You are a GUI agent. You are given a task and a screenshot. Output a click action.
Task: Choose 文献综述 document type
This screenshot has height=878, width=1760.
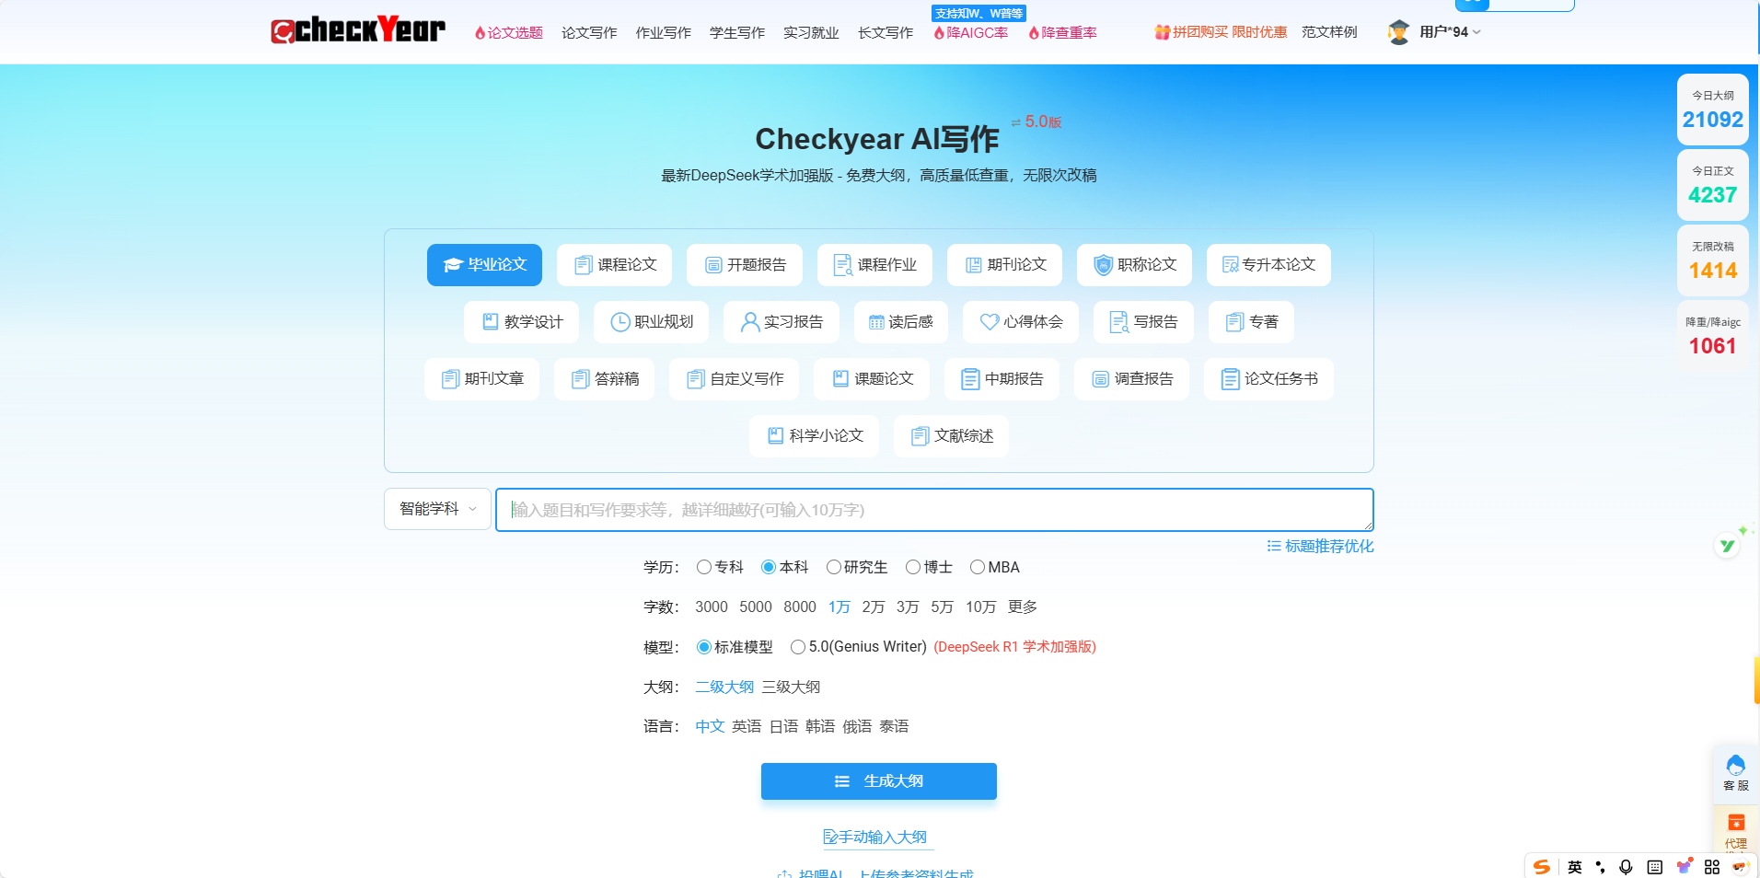pyautogui.click(x=951, y=436)
